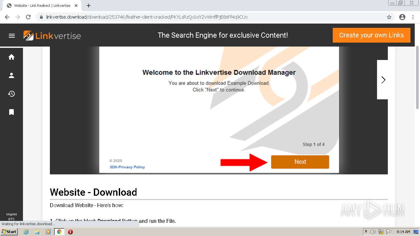The image size is (420, 236).
Task: Go back in browser
Action: pyautogui.click(x=7, y=17)
